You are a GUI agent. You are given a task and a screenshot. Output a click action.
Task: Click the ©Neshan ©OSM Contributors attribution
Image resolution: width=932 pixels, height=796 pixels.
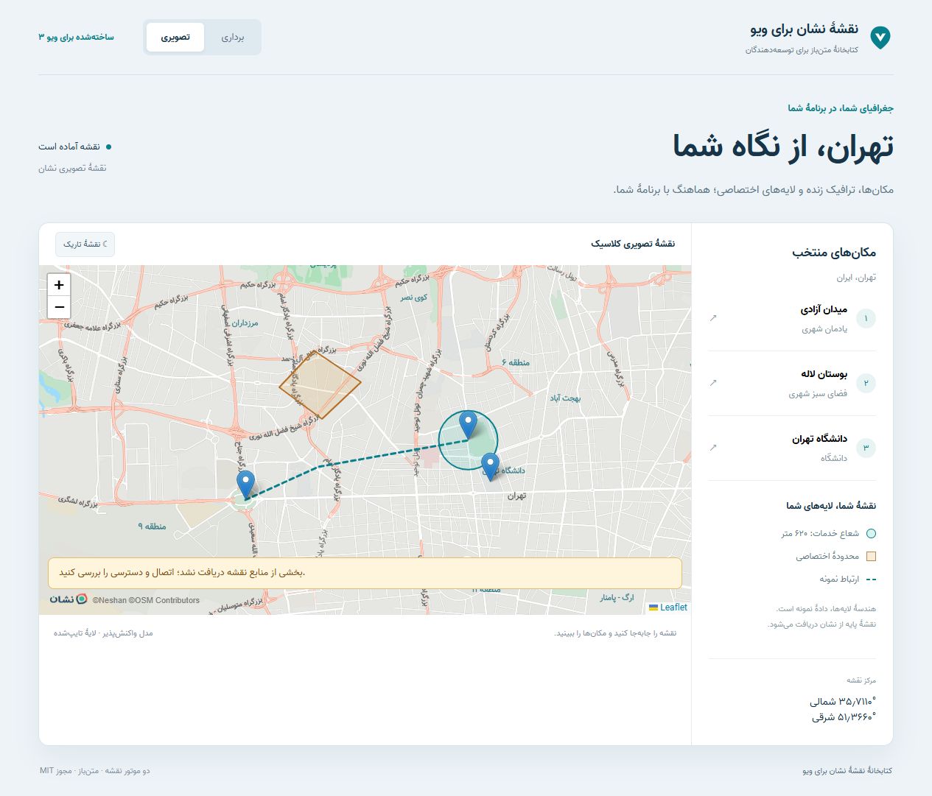click(146, 600)
